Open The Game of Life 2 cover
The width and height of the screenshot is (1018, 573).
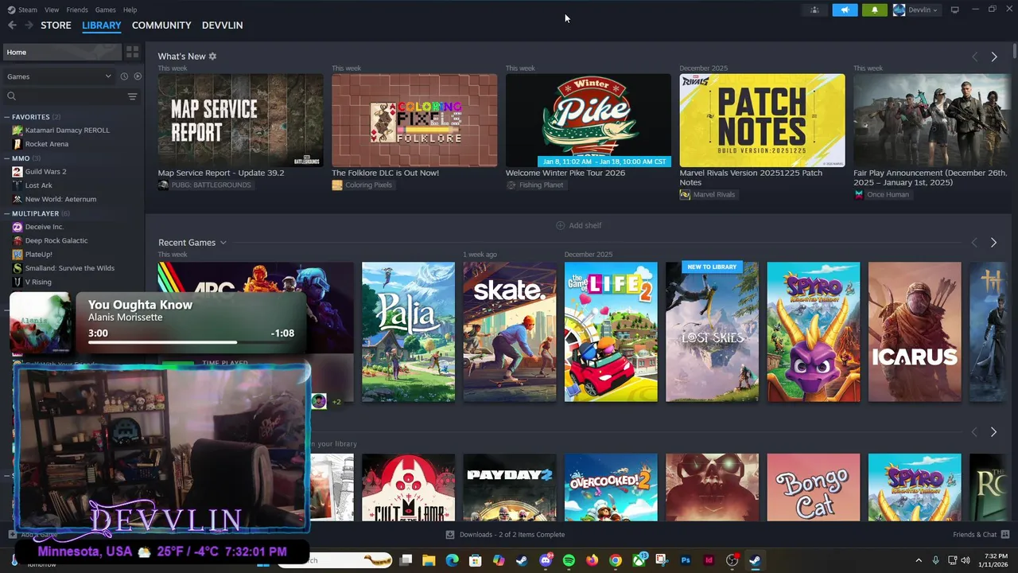[x=611, y=332]
